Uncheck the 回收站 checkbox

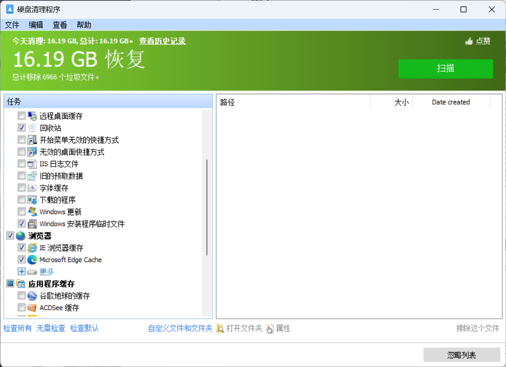point(22,128)
